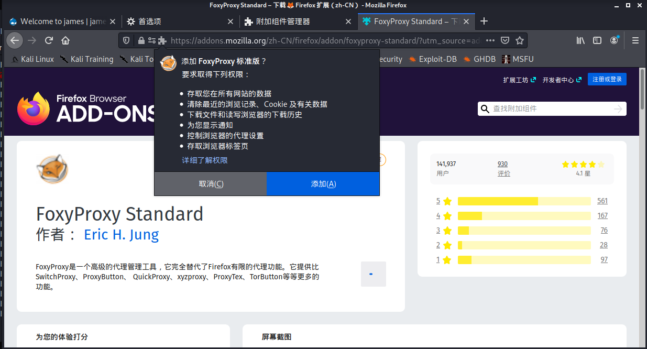Click 注册或登录 button
Screen dimensions: 647x349
(x=607, y=79)
